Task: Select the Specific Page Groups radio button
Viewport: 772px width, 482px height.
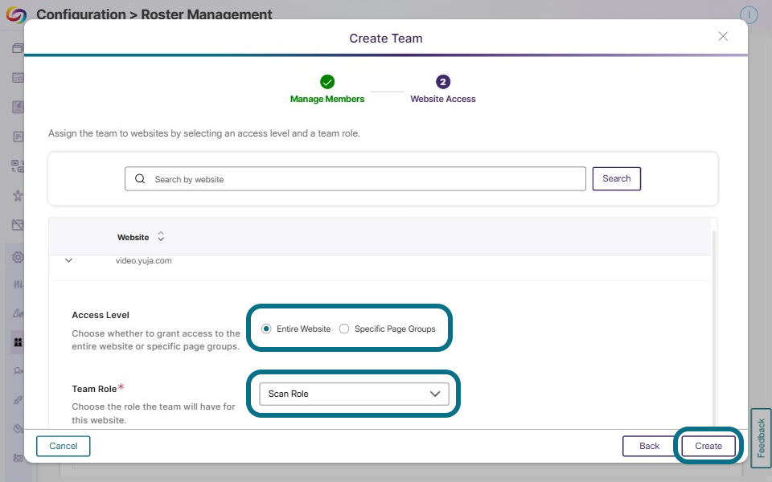Action: pos(343,329)
